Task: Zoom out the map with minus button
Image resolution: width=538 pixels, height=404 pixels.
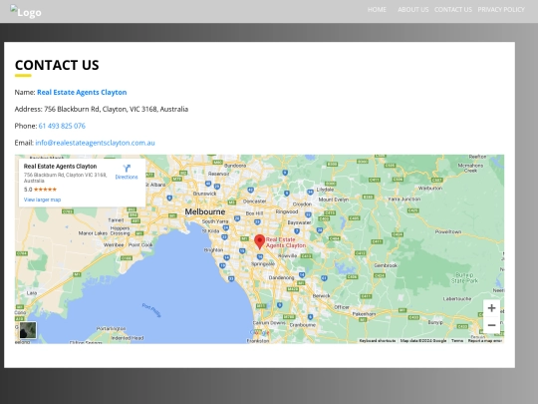Action: pos(491,325)
